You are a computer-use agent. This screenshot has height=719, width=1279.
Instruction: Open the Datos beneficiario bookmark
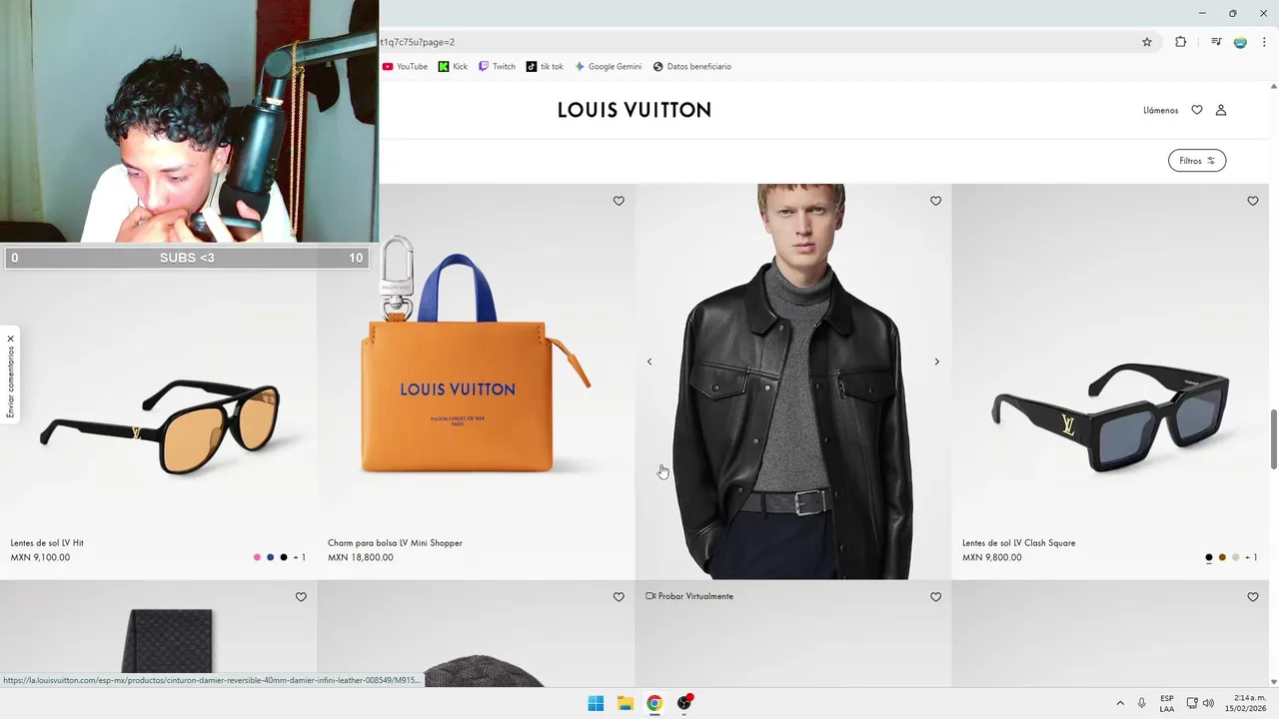[x=692, y=67]
